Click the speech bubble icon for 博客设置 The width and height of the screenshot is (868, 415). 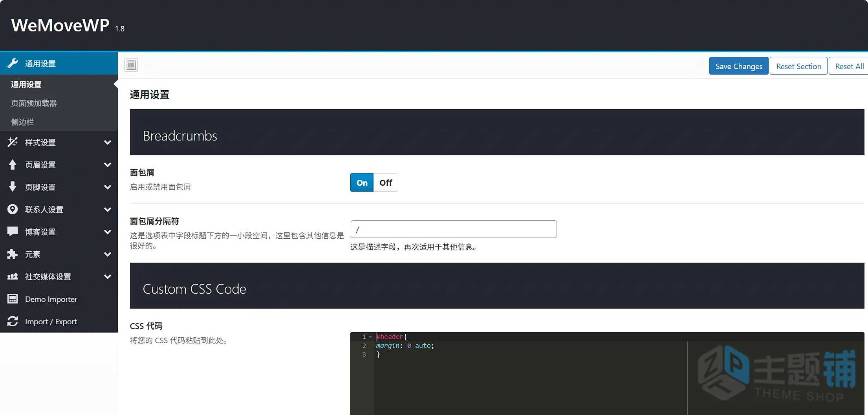pos(13,232)
